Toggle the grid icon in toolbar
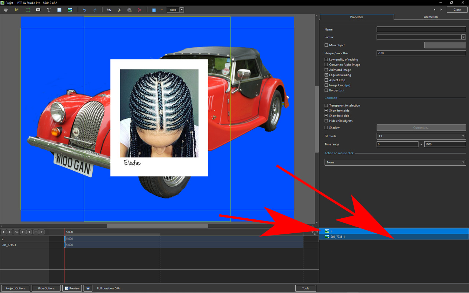The width and height of the screenshot is (469, 293). 154,10
